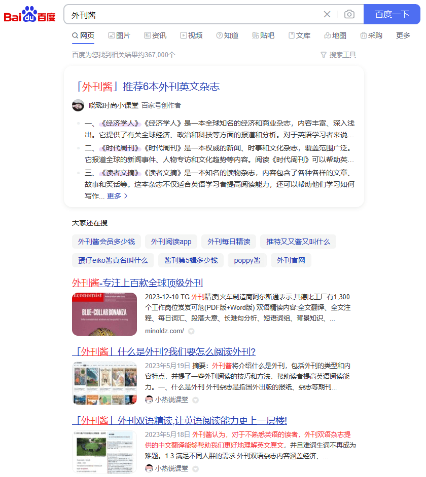Click the magazine covers thumbnail
Image resolution: width=426 pixels, height=477 pixels.
(x=104, y=383)
